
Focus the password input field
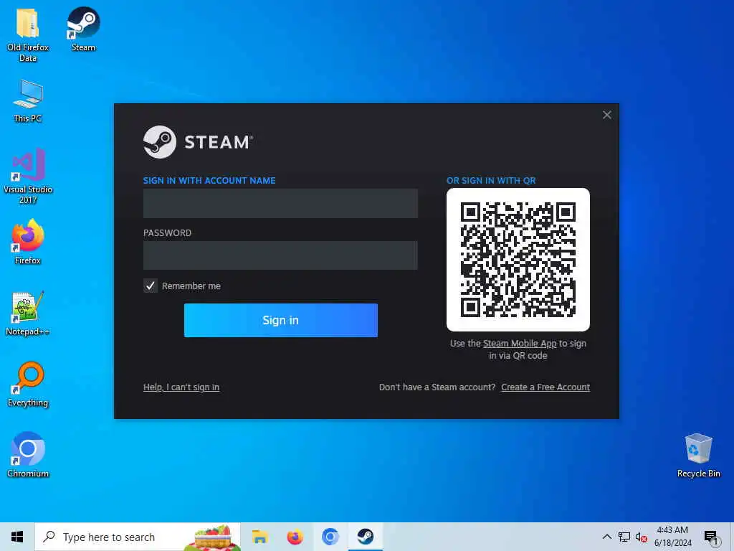pyautogui.click(x=280, y=255)
